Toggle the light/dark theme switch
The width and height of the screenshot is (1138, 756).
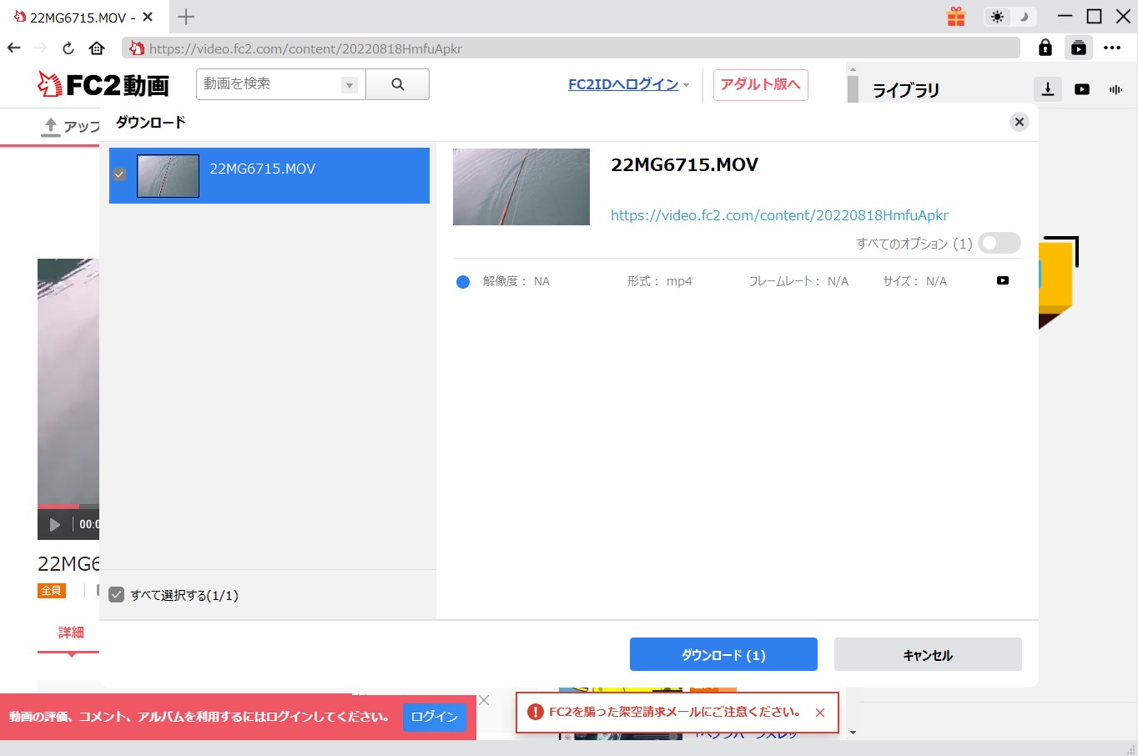coord(1010,17)
